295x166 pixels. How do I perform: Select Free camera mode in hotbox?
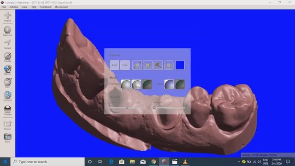pos(125,65)
